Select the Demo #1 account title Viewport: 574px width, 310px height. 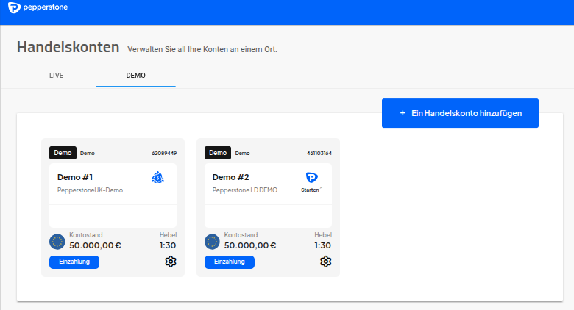tap(75, 177)
